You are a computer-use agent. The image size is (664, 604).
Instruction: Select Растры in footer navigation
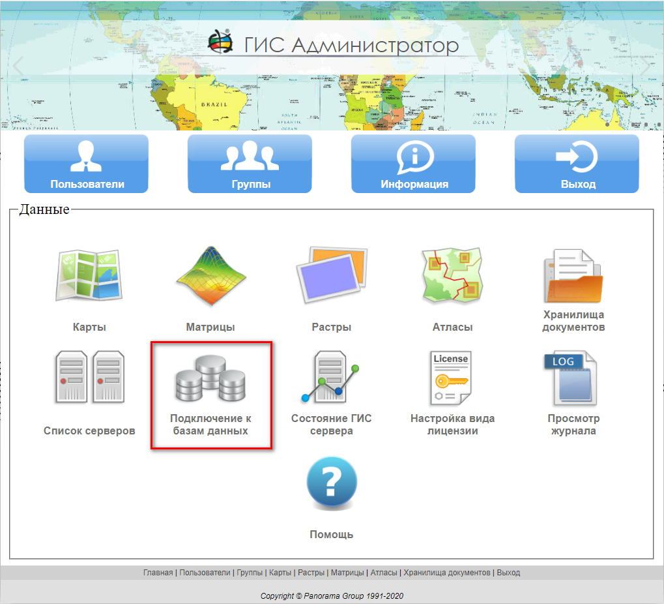click(x=310, y=573)
